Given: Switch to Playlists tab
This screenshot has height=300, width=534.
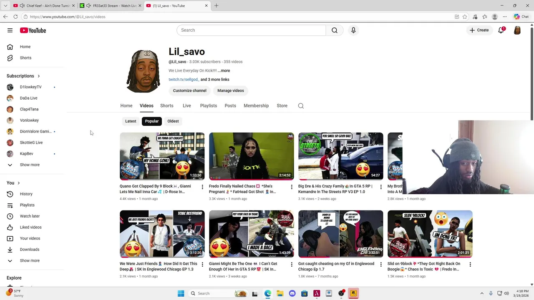Looking at the screenshot, I should 209,106.
